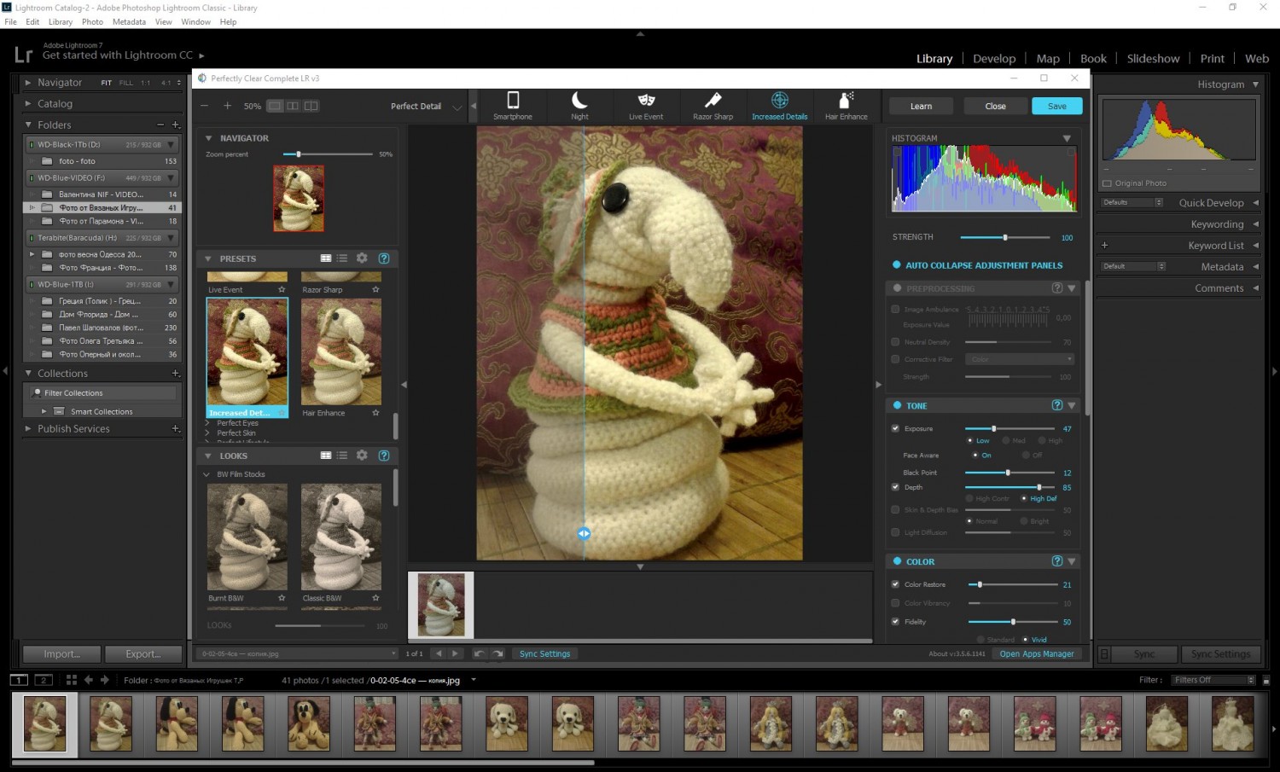Open the Photo menu
1280x772 pixels.
(x=92, y=22)
